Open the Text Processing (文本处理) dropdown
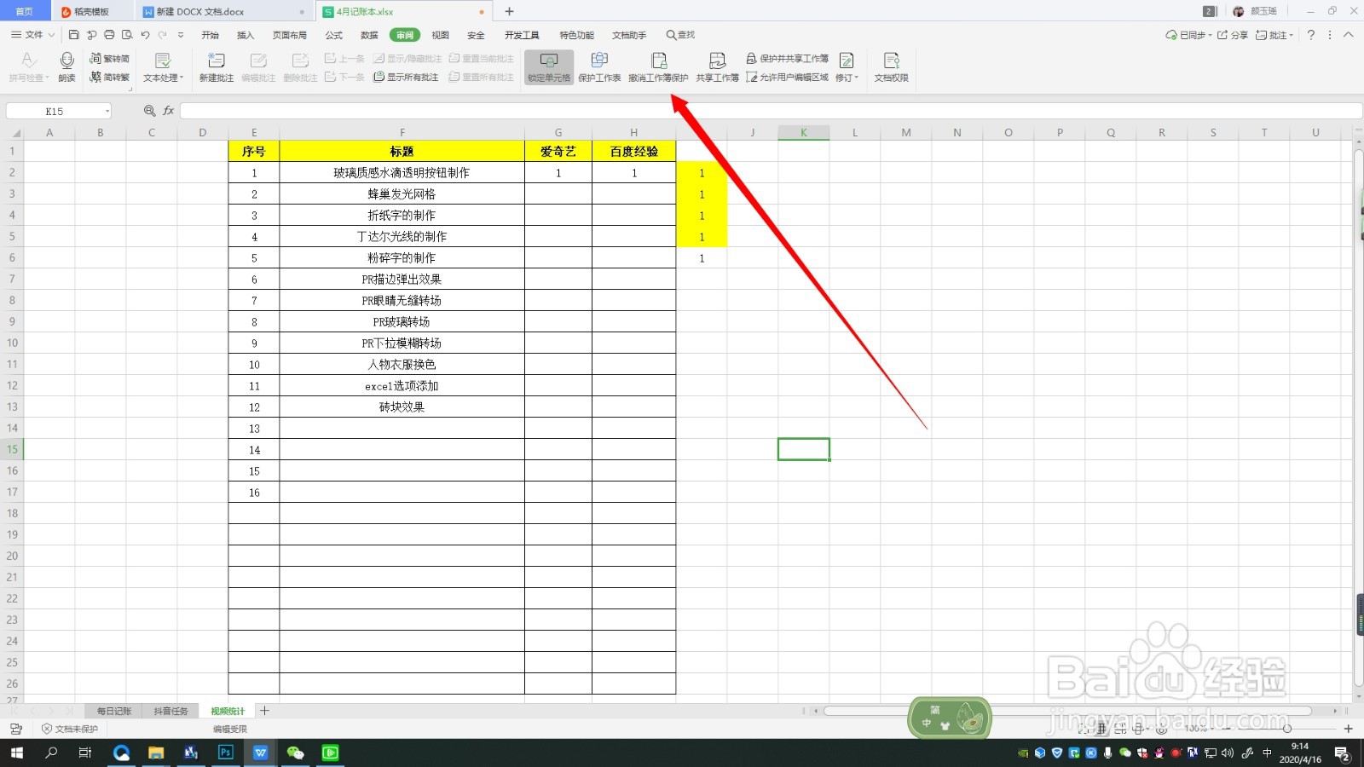The image size is (1364, 767). pos(163,67)
